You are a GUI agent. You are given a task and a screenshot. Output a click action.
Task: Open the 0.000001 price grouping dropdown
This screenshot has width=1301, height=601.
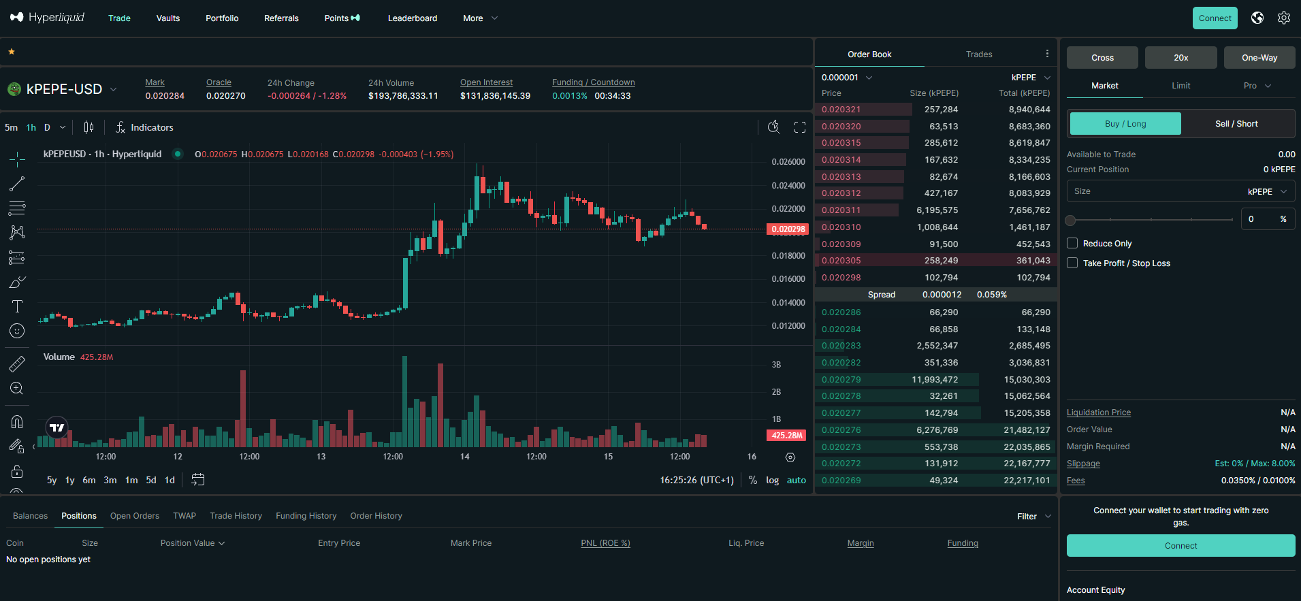(x=847, y=78)
